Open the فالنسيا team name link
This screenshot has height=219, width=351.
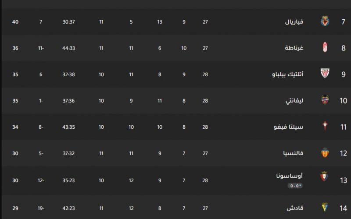click(x=293, y=153)
